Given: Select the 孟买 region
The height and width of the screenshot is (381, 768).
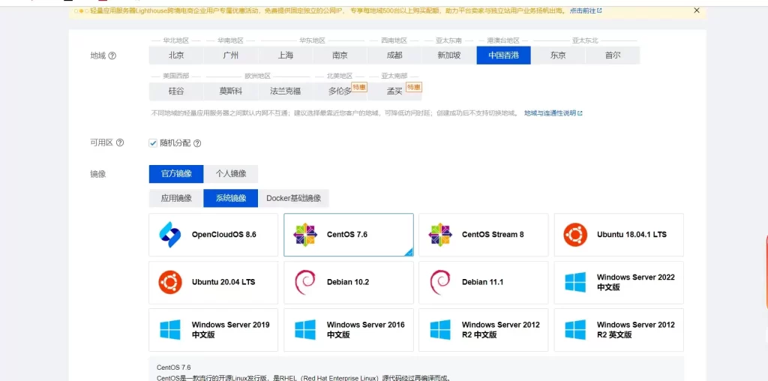Looking at the screenshot, I should click(x=394, y=91).
